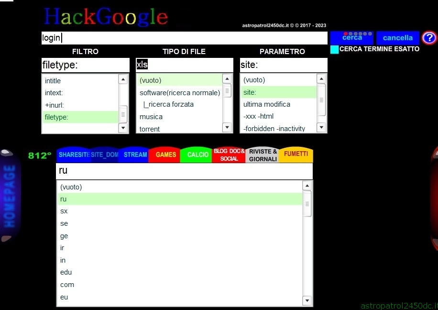
Task: Click the TIPO DI FILE field showing xls
Action: coord(185,65)
